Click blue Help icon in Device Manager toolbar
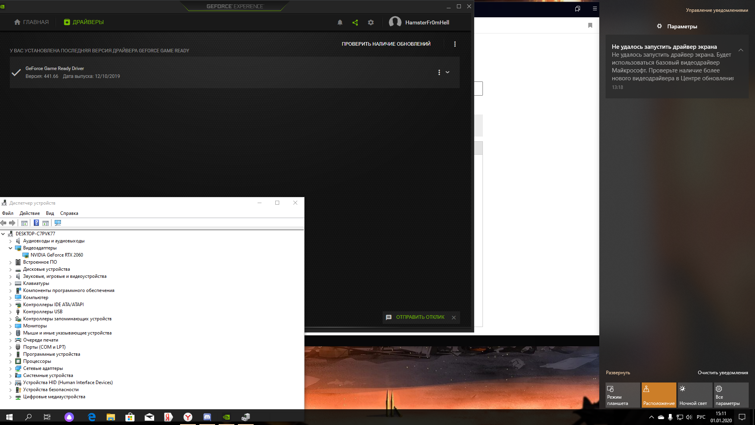Screen dimensions: 755x425 pos(36,223)
